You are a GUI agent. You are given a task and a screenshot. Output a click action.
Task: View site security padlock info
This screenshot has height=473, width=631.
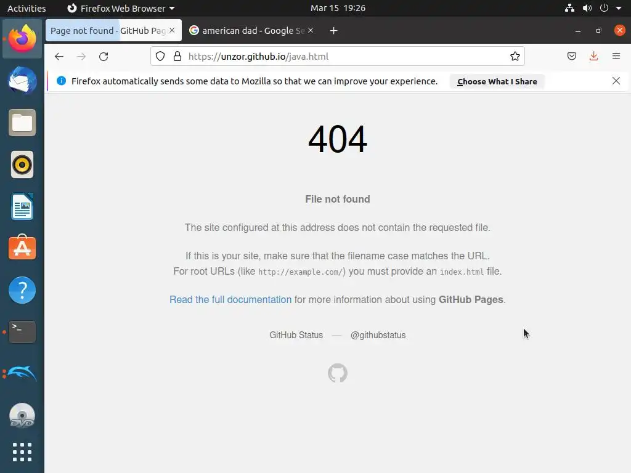177,56
